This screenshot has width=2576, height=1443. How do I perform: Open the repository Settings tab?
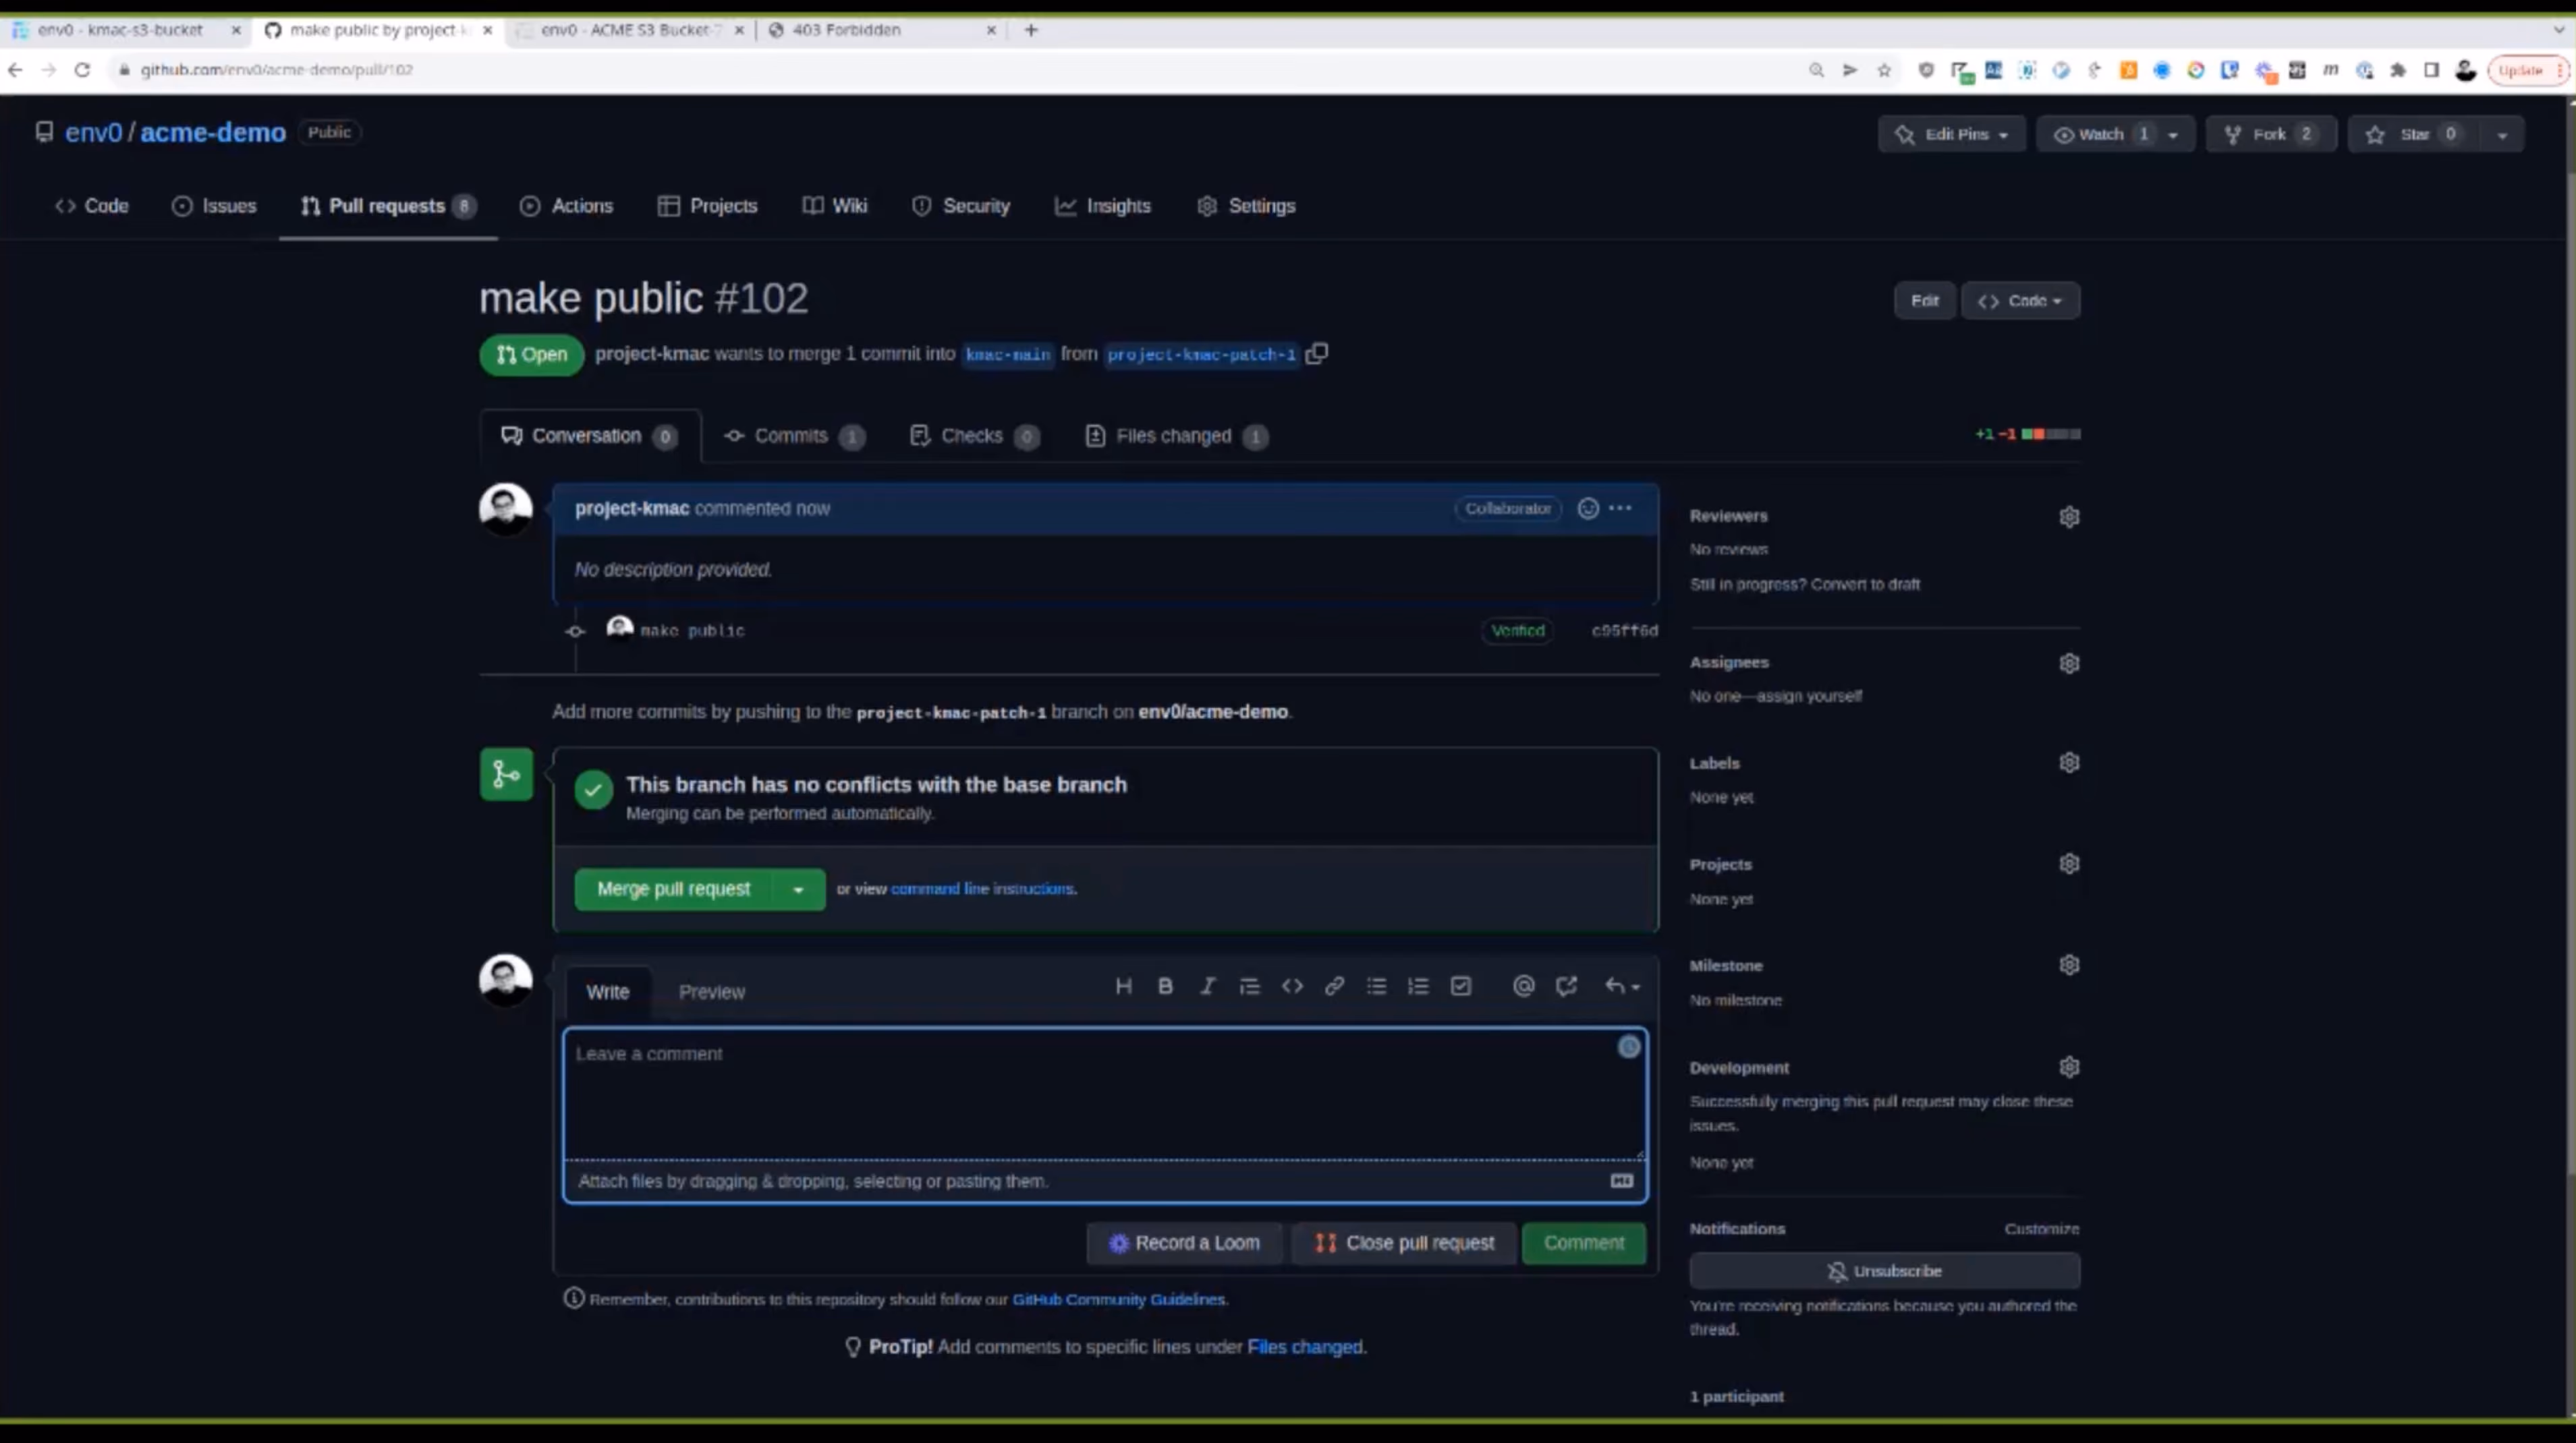[1246, 206]
